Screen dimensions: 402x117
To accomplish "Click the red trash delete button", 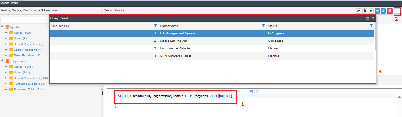I will click(390, 11).
